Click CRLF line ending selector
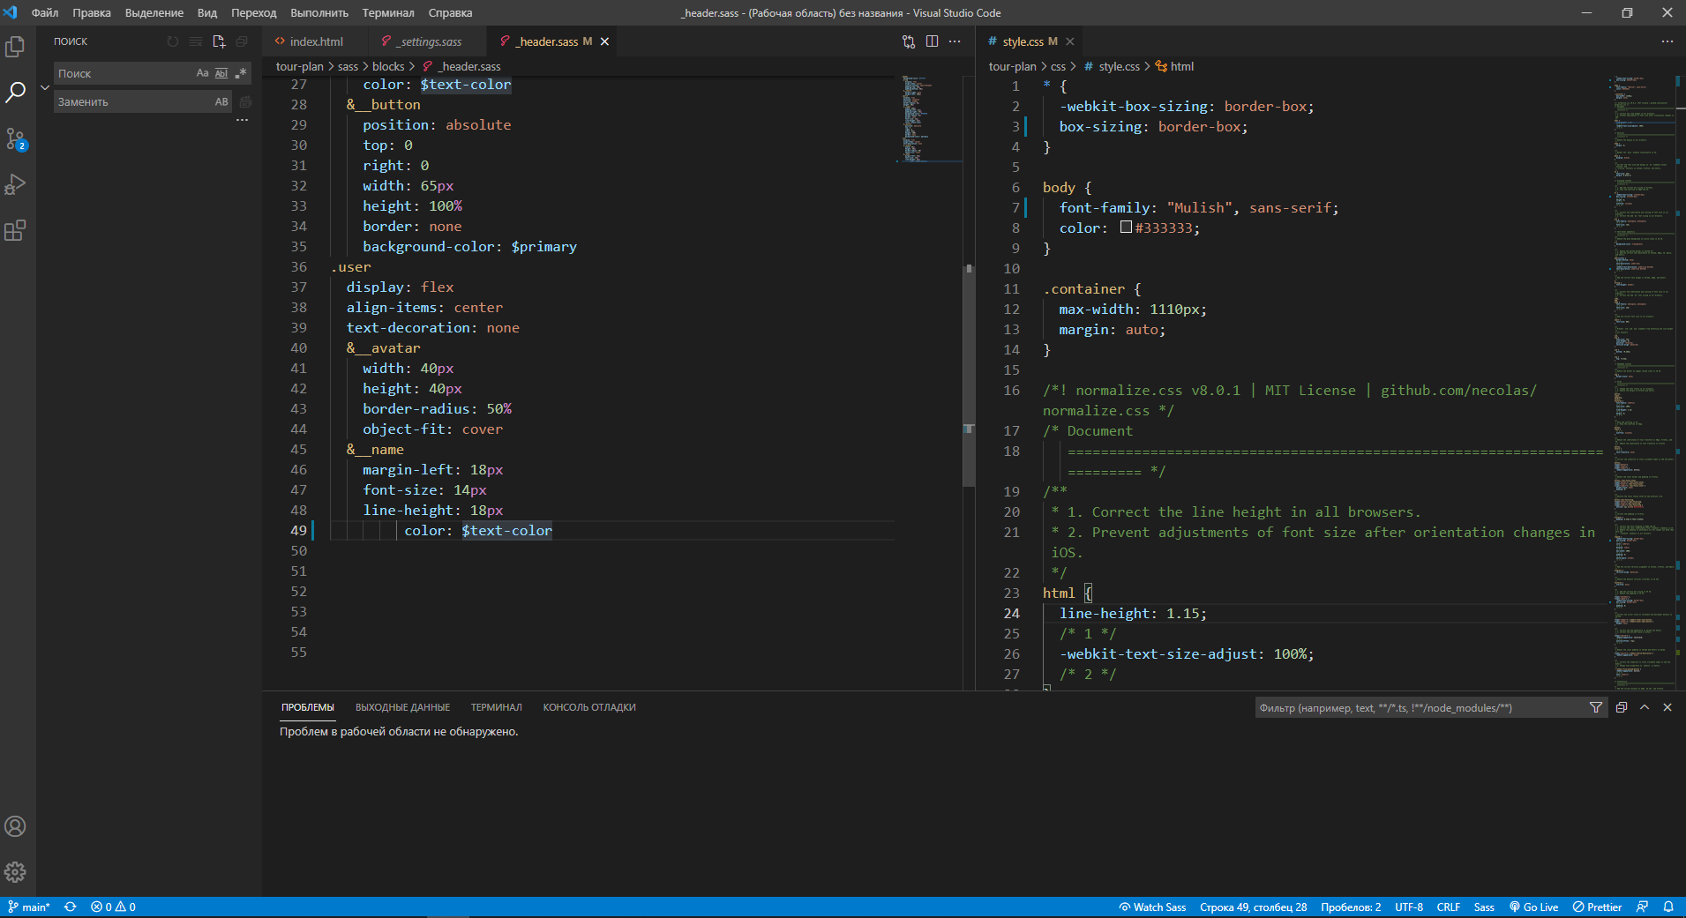Screen dimensions: 1686x918 pyautogui.click(x=1449, y=907)
